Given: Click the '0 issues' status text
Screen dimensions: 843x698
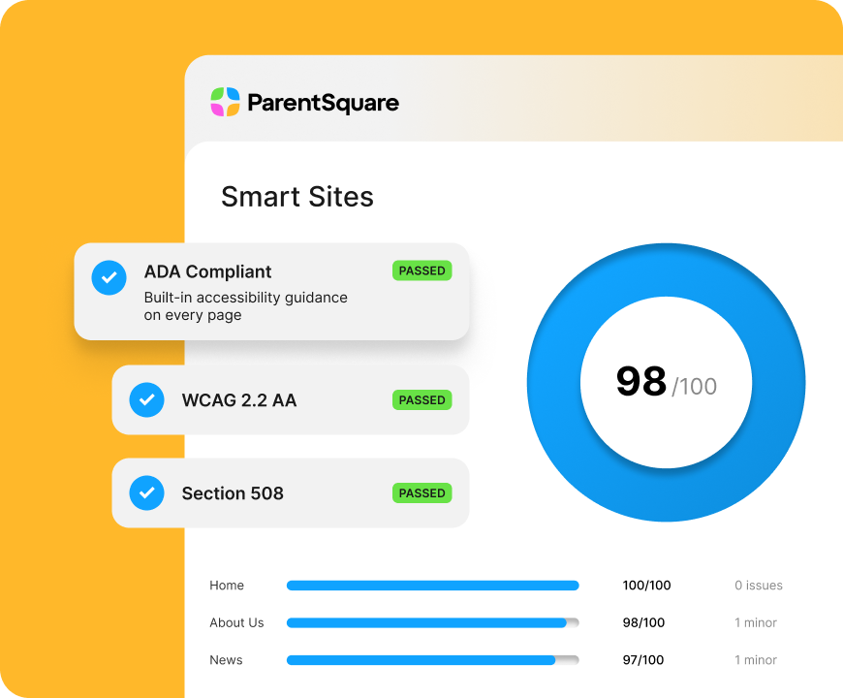Looking at the screenshot, I should point(759,586).
